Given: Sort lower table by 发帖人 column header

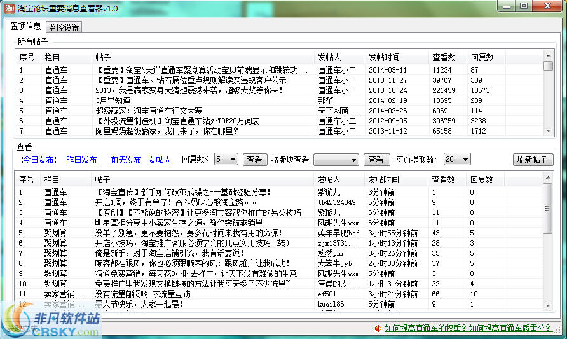Looking at the screenshot, I should pyautogui.click(x=339, y=179).
